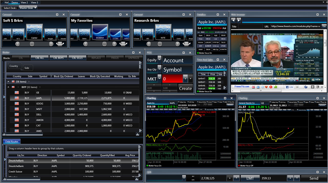Click the US flag in the GE row
The height and width of the screenshot is (183, 328).
[x=17, y=93]
